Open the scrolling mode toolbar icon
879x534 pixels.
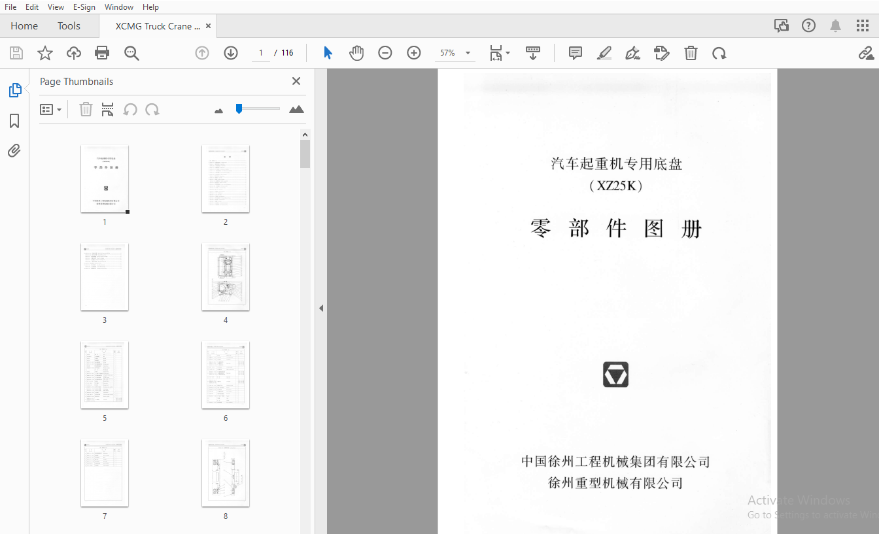click(533, 53)
